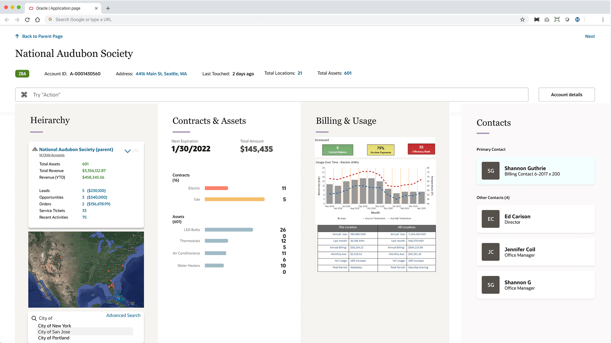This screenshot has width=611, height=343.
Task: Open the browser three-dot menu
Action: click(603, 19)
